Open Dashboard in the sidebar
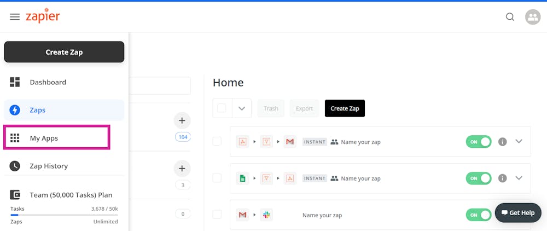 64,82
